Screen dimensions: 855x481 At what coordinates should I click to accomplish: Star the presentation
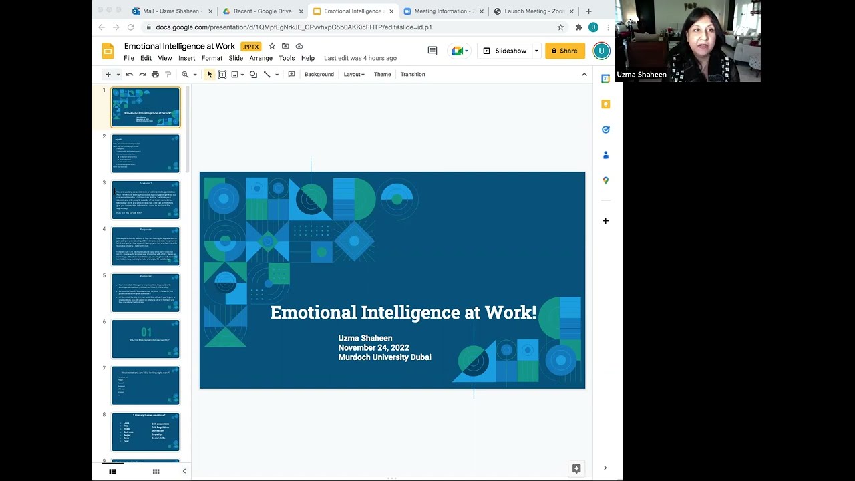[x=272, y=46]
